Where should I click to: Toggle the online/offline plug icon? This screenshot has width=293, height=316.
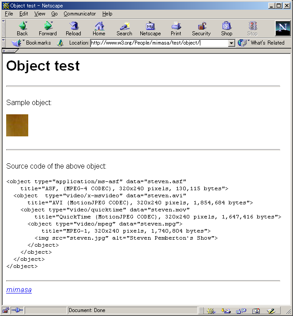(x=17, y=311)
